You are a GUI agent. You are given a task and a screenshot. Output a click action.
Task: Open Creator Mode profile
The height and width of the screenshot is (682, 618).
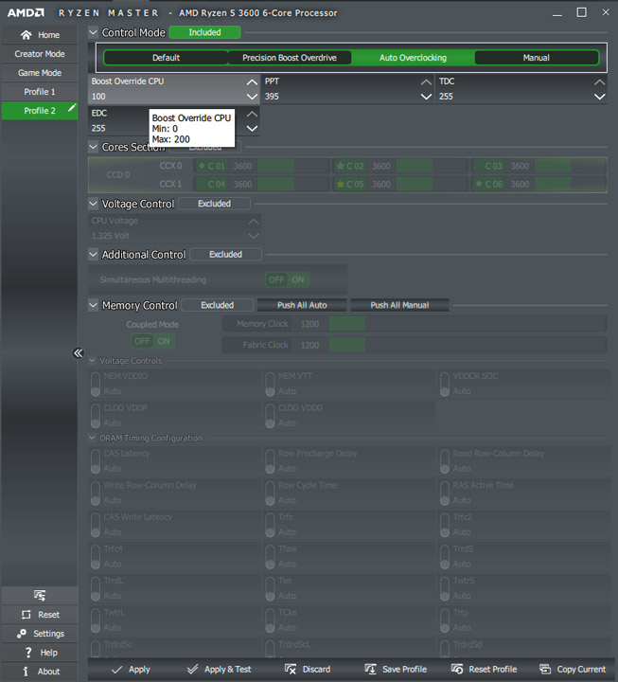pos(40,54)
